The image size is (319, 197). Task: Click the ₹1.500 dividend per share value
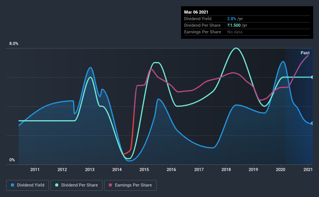point(234,25)
